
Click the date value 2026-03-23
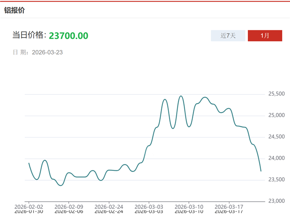pyautogui.click(x=47, y=53)
